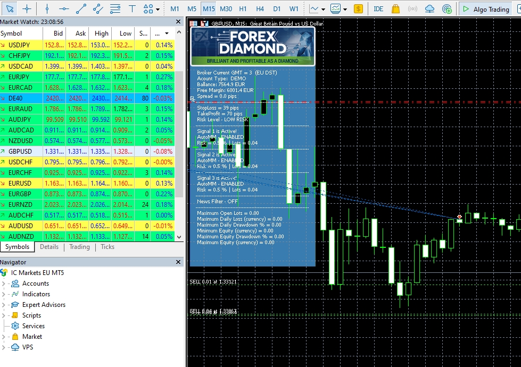Screen dimensions: 521x367
Task: Draw a horizontal line on chart
Action: coord(64,9)
